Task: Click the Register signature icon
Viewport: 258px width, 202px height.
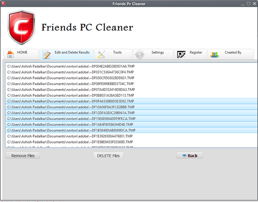Action: tap(181, 55)
